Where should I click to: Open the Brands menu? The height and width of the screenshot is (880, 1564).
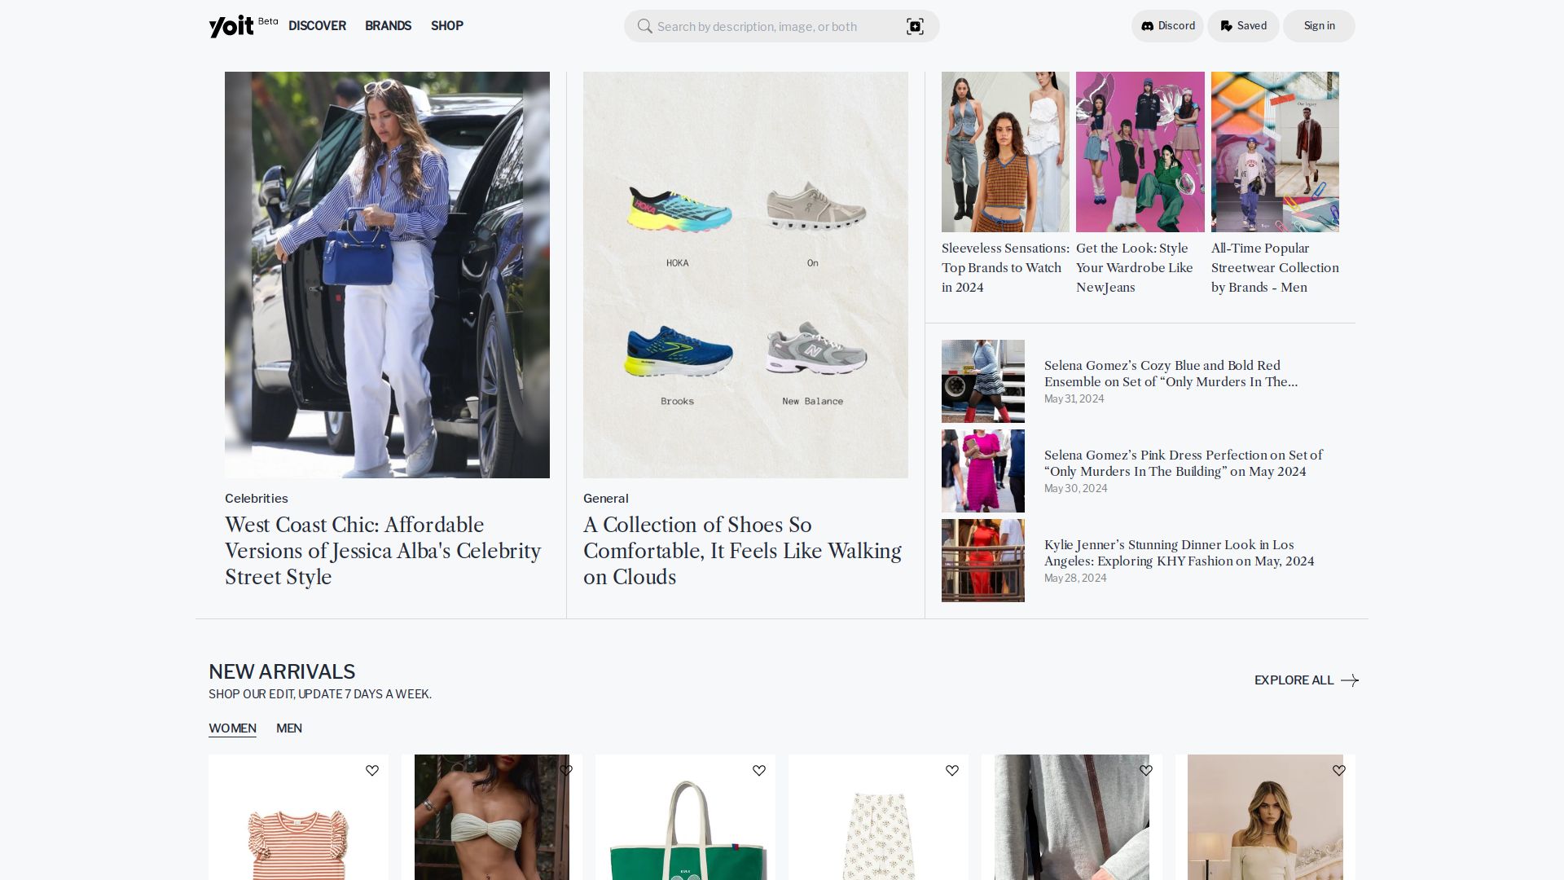[x=388, y=26]
